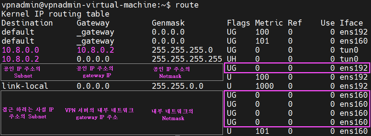
Task: Select "default" in the metric 101 row
Action: click(x=18, y=41)
